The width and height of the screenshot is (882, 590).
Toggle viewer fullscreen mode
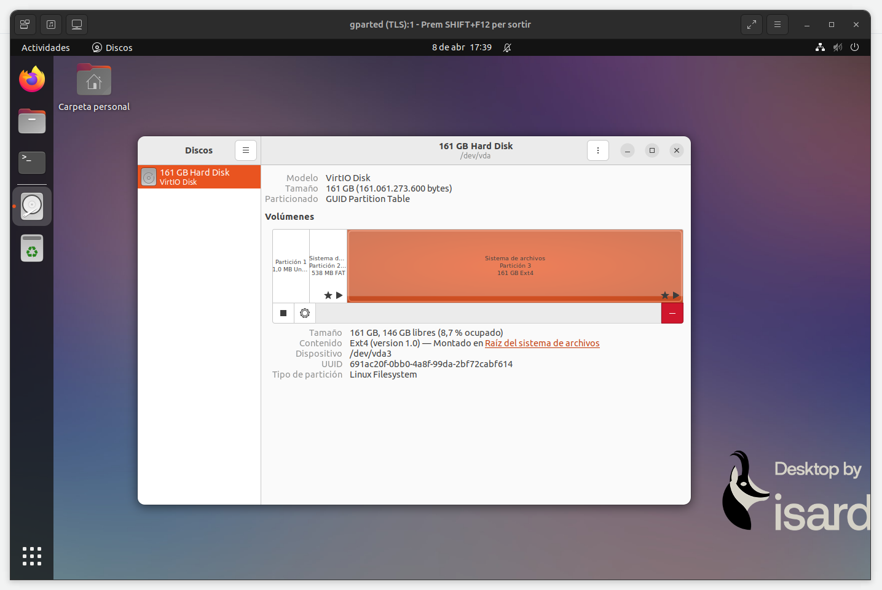tap(751, 25)
